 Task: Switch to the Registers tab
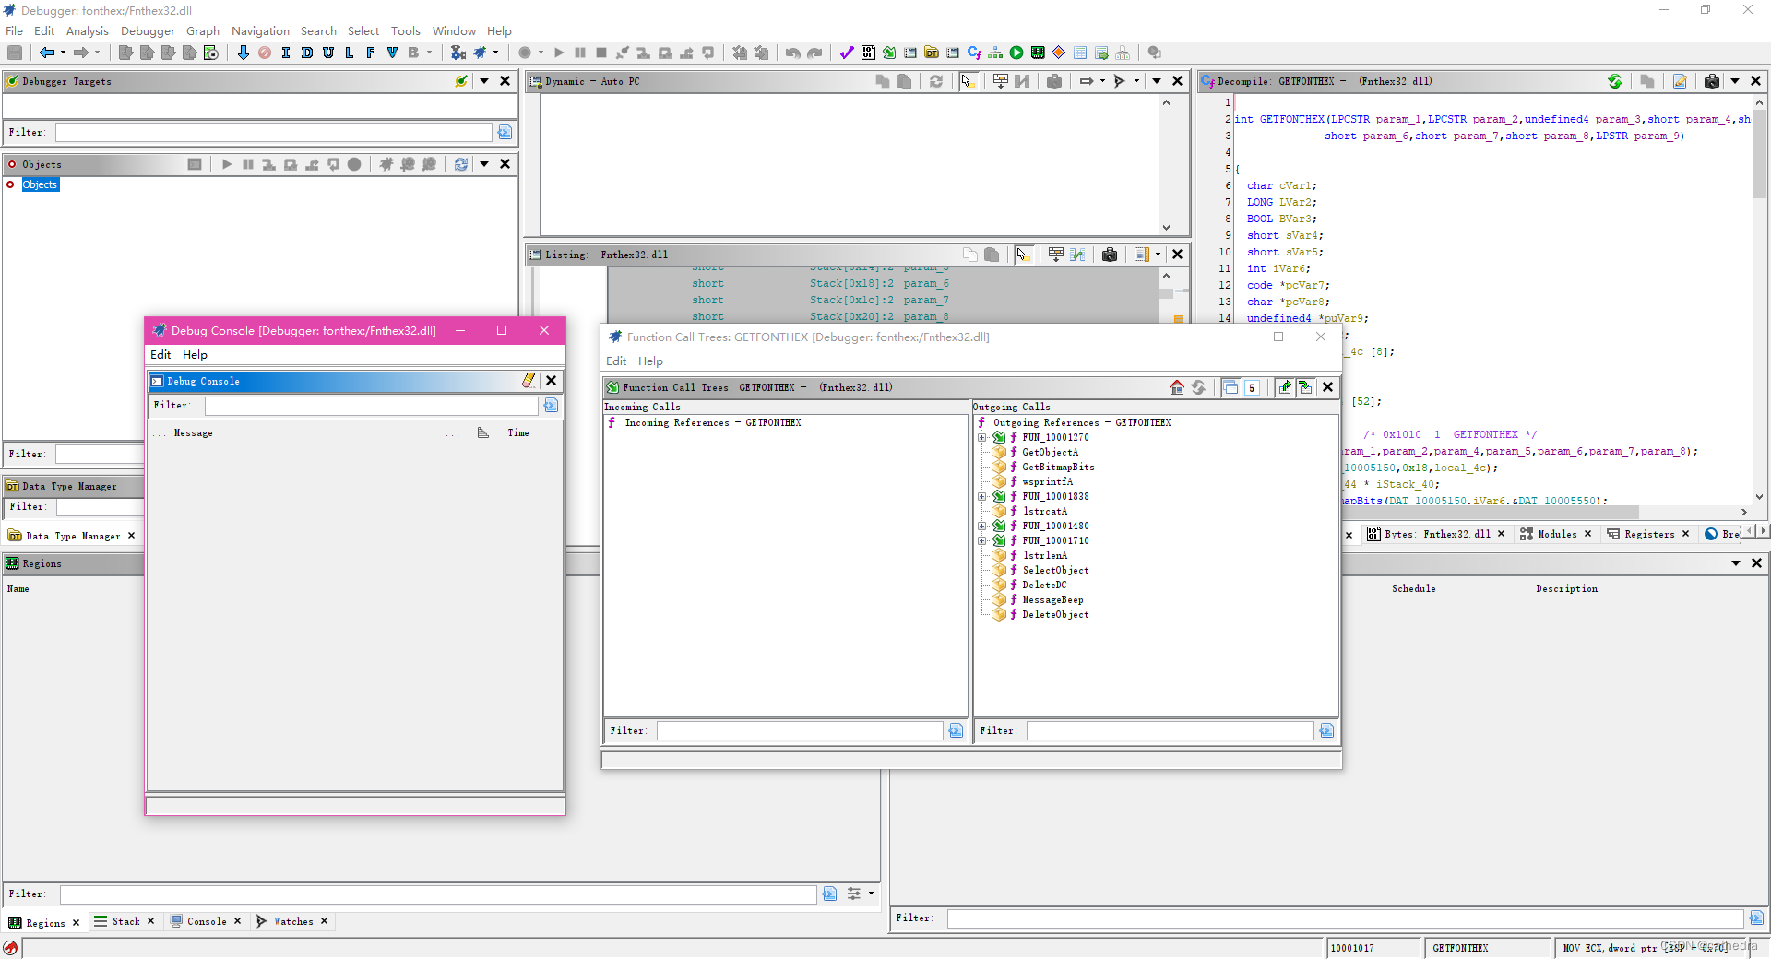(x=1648, y=534)
